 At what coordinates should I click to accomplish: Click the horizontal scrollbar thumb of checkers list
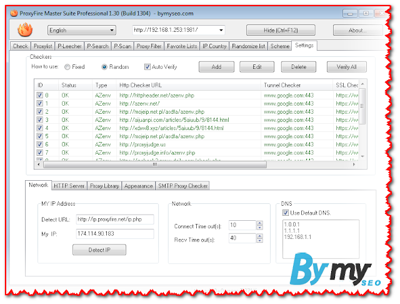click(x=155, y=165)
